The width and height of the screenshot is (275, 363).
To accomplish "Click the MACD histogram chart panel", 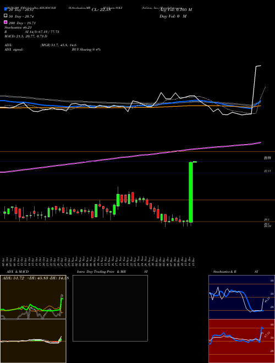I will point(33,341).
